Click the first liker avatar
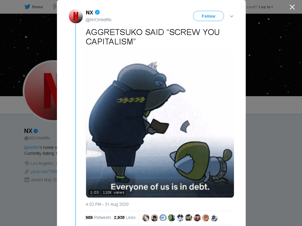Screen dimensions: 302x226 pos(146,218)
